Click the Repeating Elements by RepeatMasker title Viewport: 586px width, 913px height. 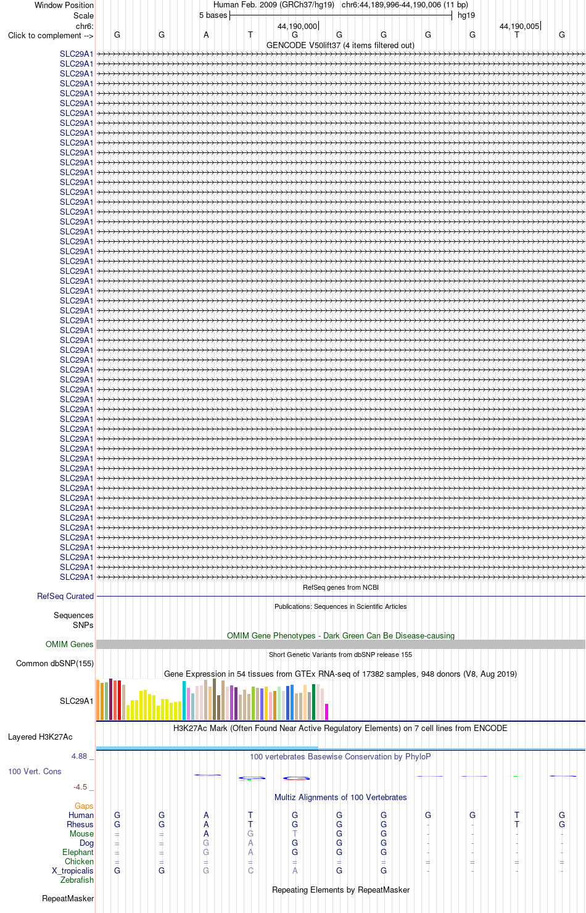(x=340, y=890)
